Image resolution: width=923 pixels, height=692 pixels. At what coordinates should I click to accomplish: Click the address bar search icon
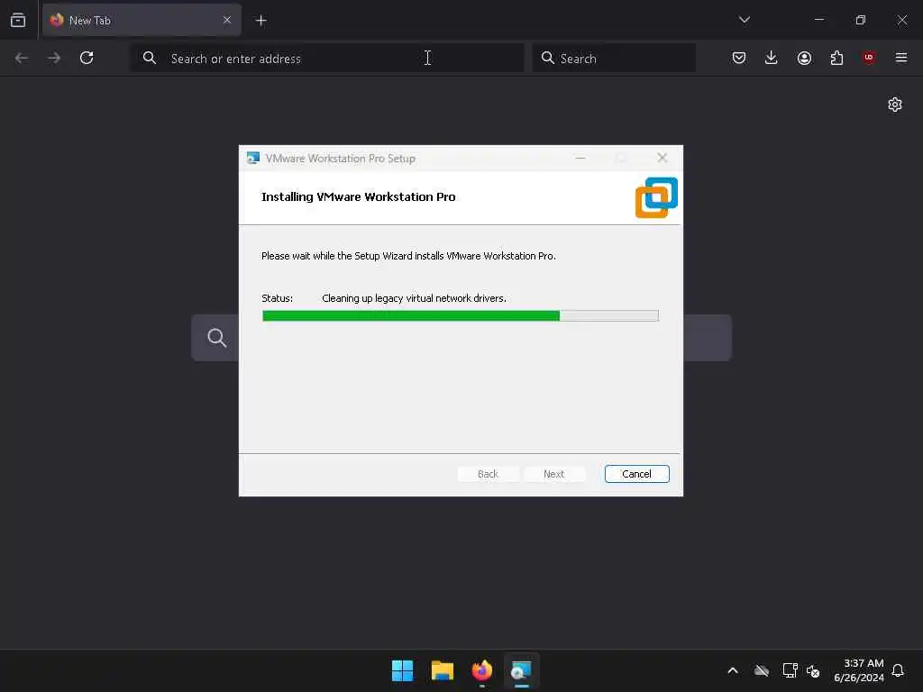pos(150,58)
